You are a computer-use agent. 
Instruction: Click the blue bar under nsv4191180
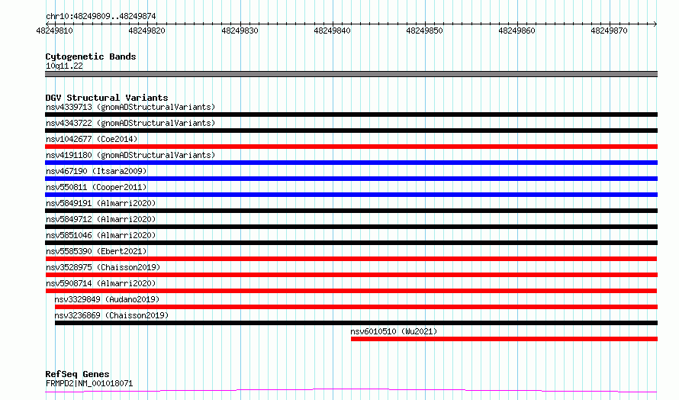(x=351, y=163)
